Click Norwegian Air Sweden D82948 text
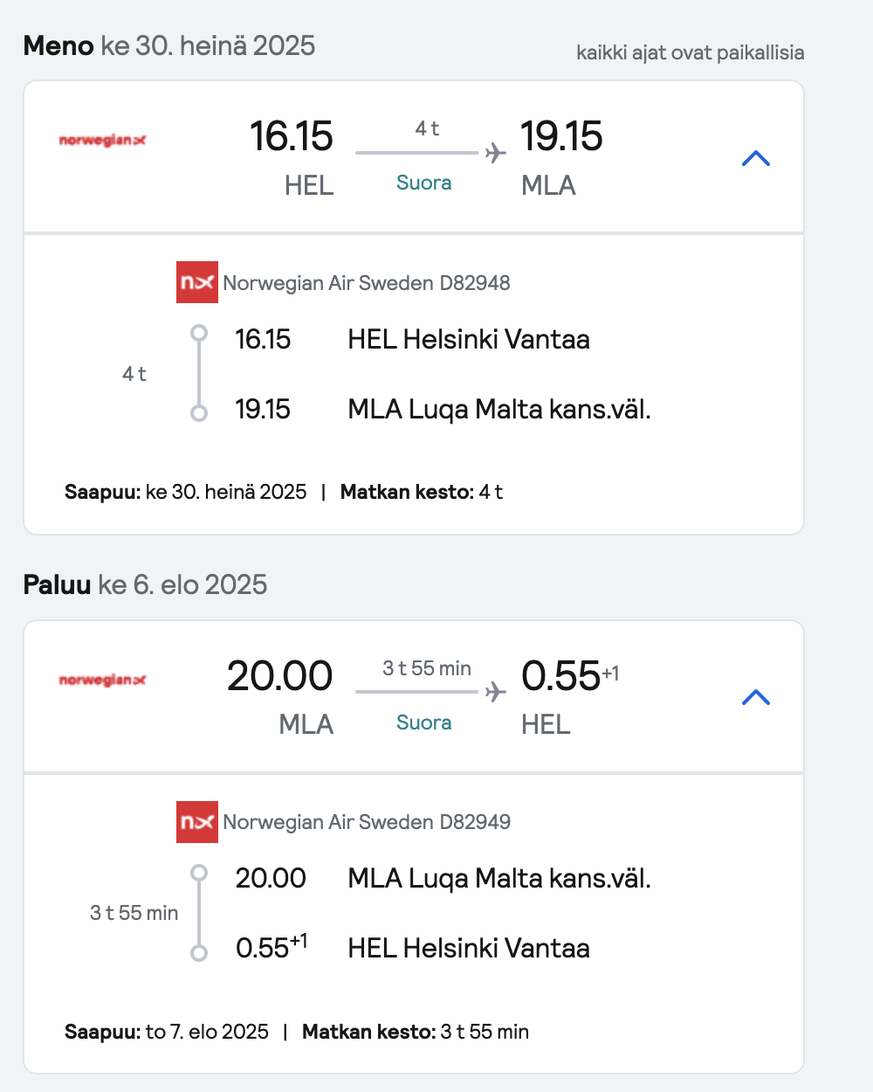Image resolution: width=873 pixels, height=1092 pixels. (x=367, y=283)
